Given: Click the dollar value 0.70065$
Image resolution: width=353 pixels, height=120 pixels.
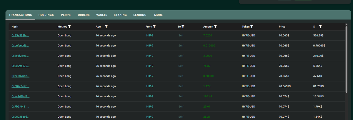Looking at the screenshot, I should pyautogui.click(x=319, y=46).
